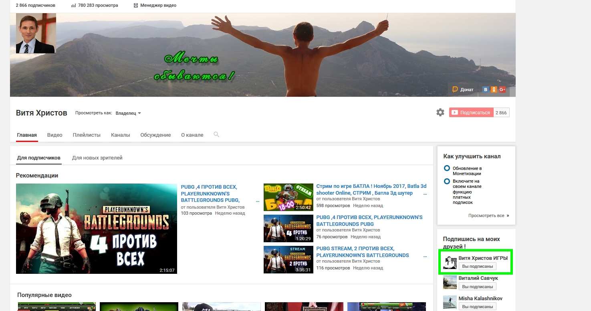591x311 pixels.
Task: Click the channel banner art image
Action: pyautogui.click(x=263, y=55)
